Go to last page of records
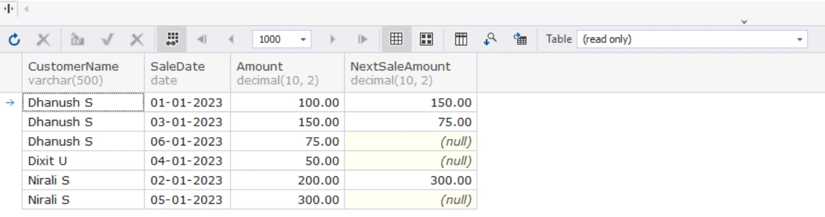This screenshot has width=825, height=217. tap(362, 40)
